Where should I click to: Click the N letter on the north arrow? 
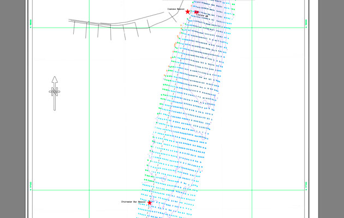click(x=55, y=91)
